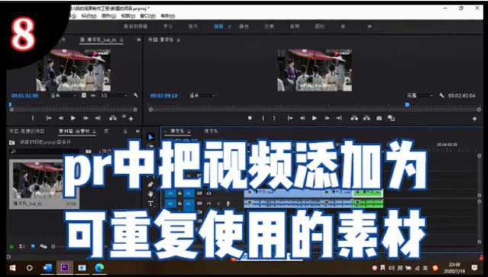Screen dimensions: 488x277
Task: Open Program panel menu icon
Action: point(178,40)
